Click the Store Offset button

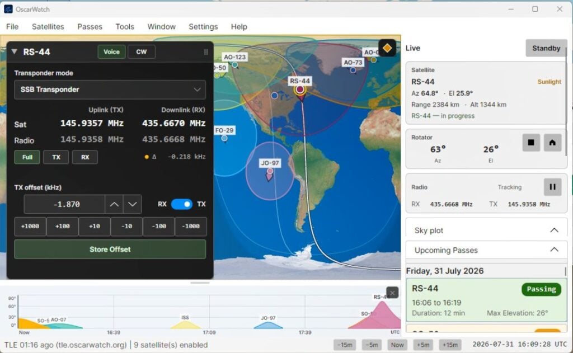pyautogui.click(x=110, y=249)
